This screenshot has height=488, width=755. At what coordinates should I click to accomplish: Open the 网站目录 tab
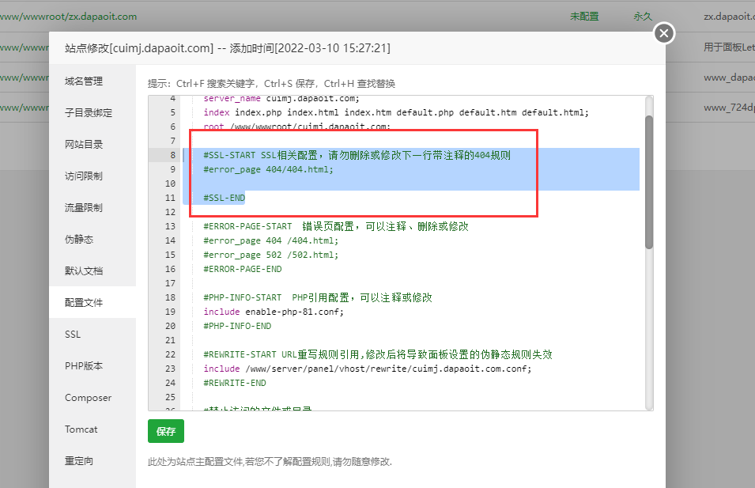coord(84,145)
